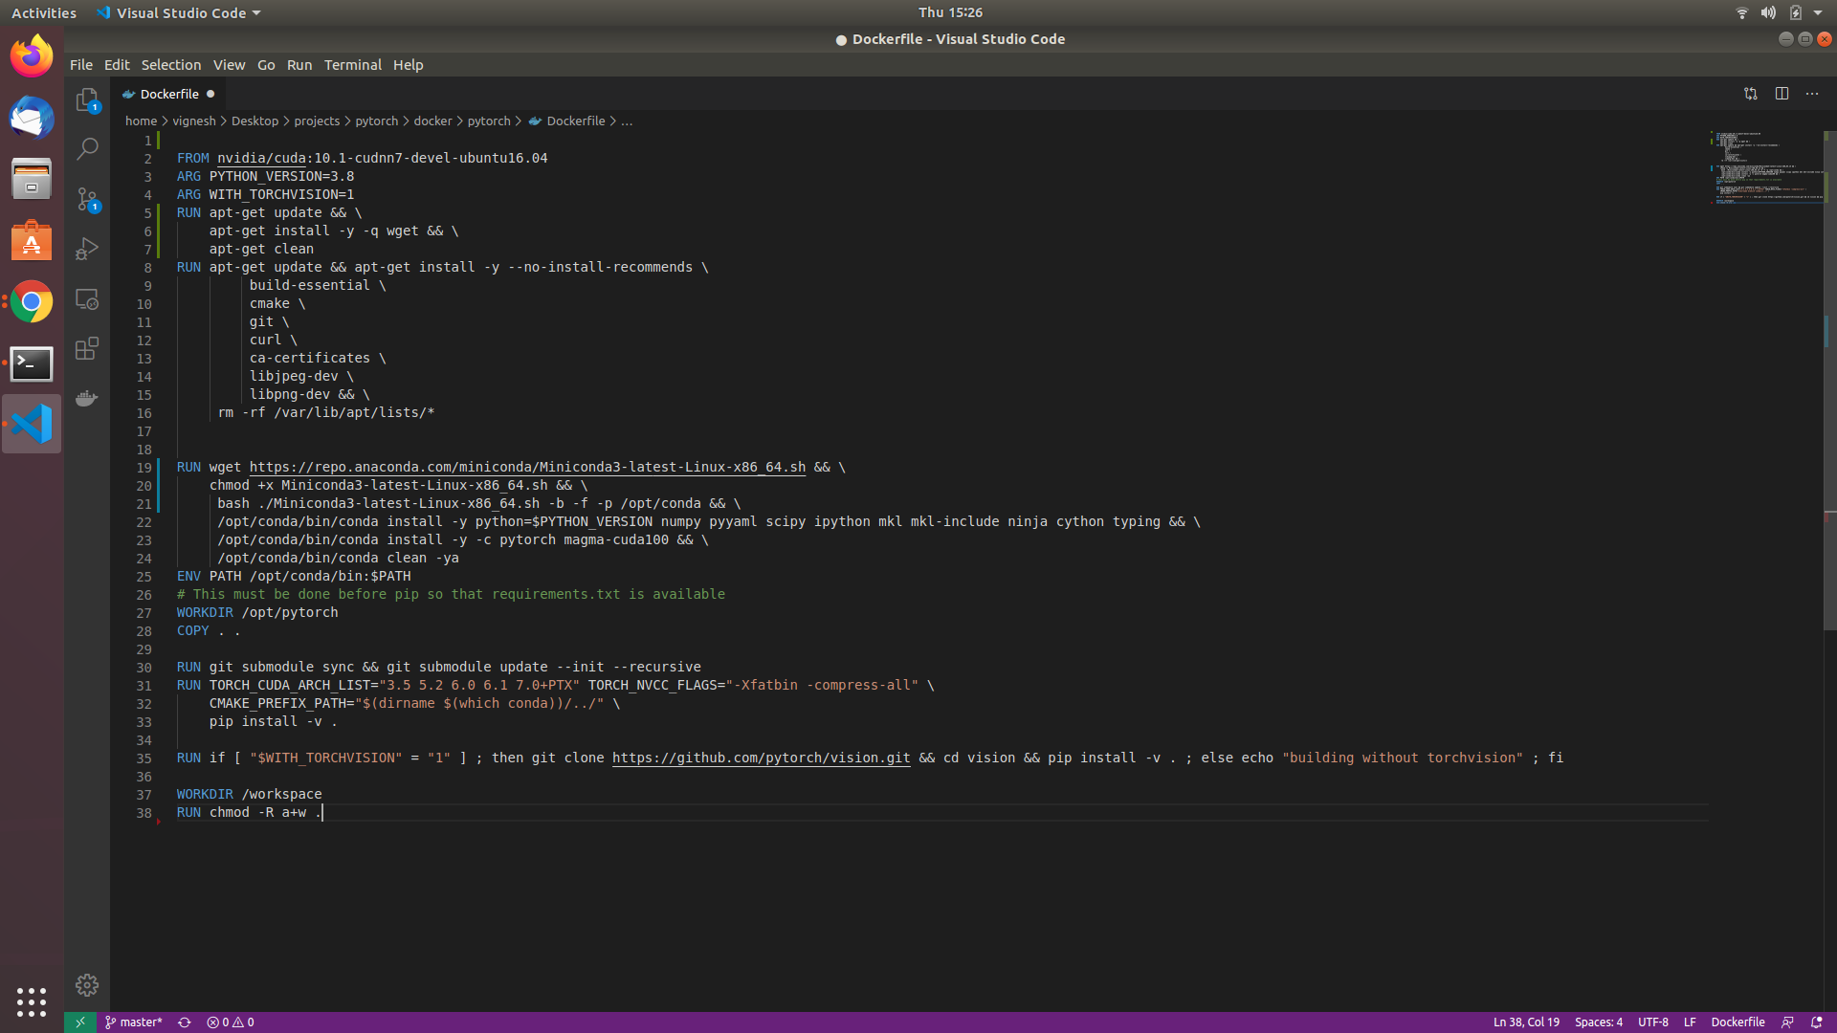Open the Terminal menu
The image size is (1837, 1033).
coord(352,65)
